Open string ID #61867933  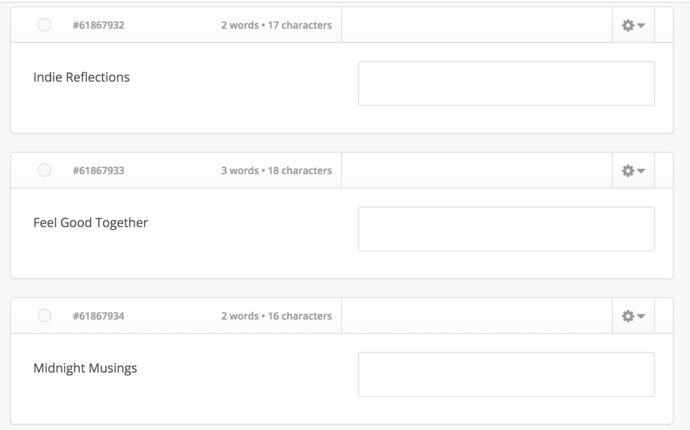tap(98, 171)
